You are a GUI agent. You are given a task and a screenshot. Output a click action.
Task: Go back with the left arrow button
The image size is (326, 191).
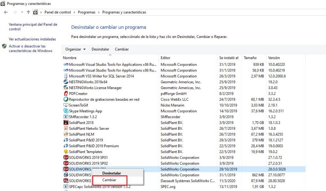click(6, 12)
